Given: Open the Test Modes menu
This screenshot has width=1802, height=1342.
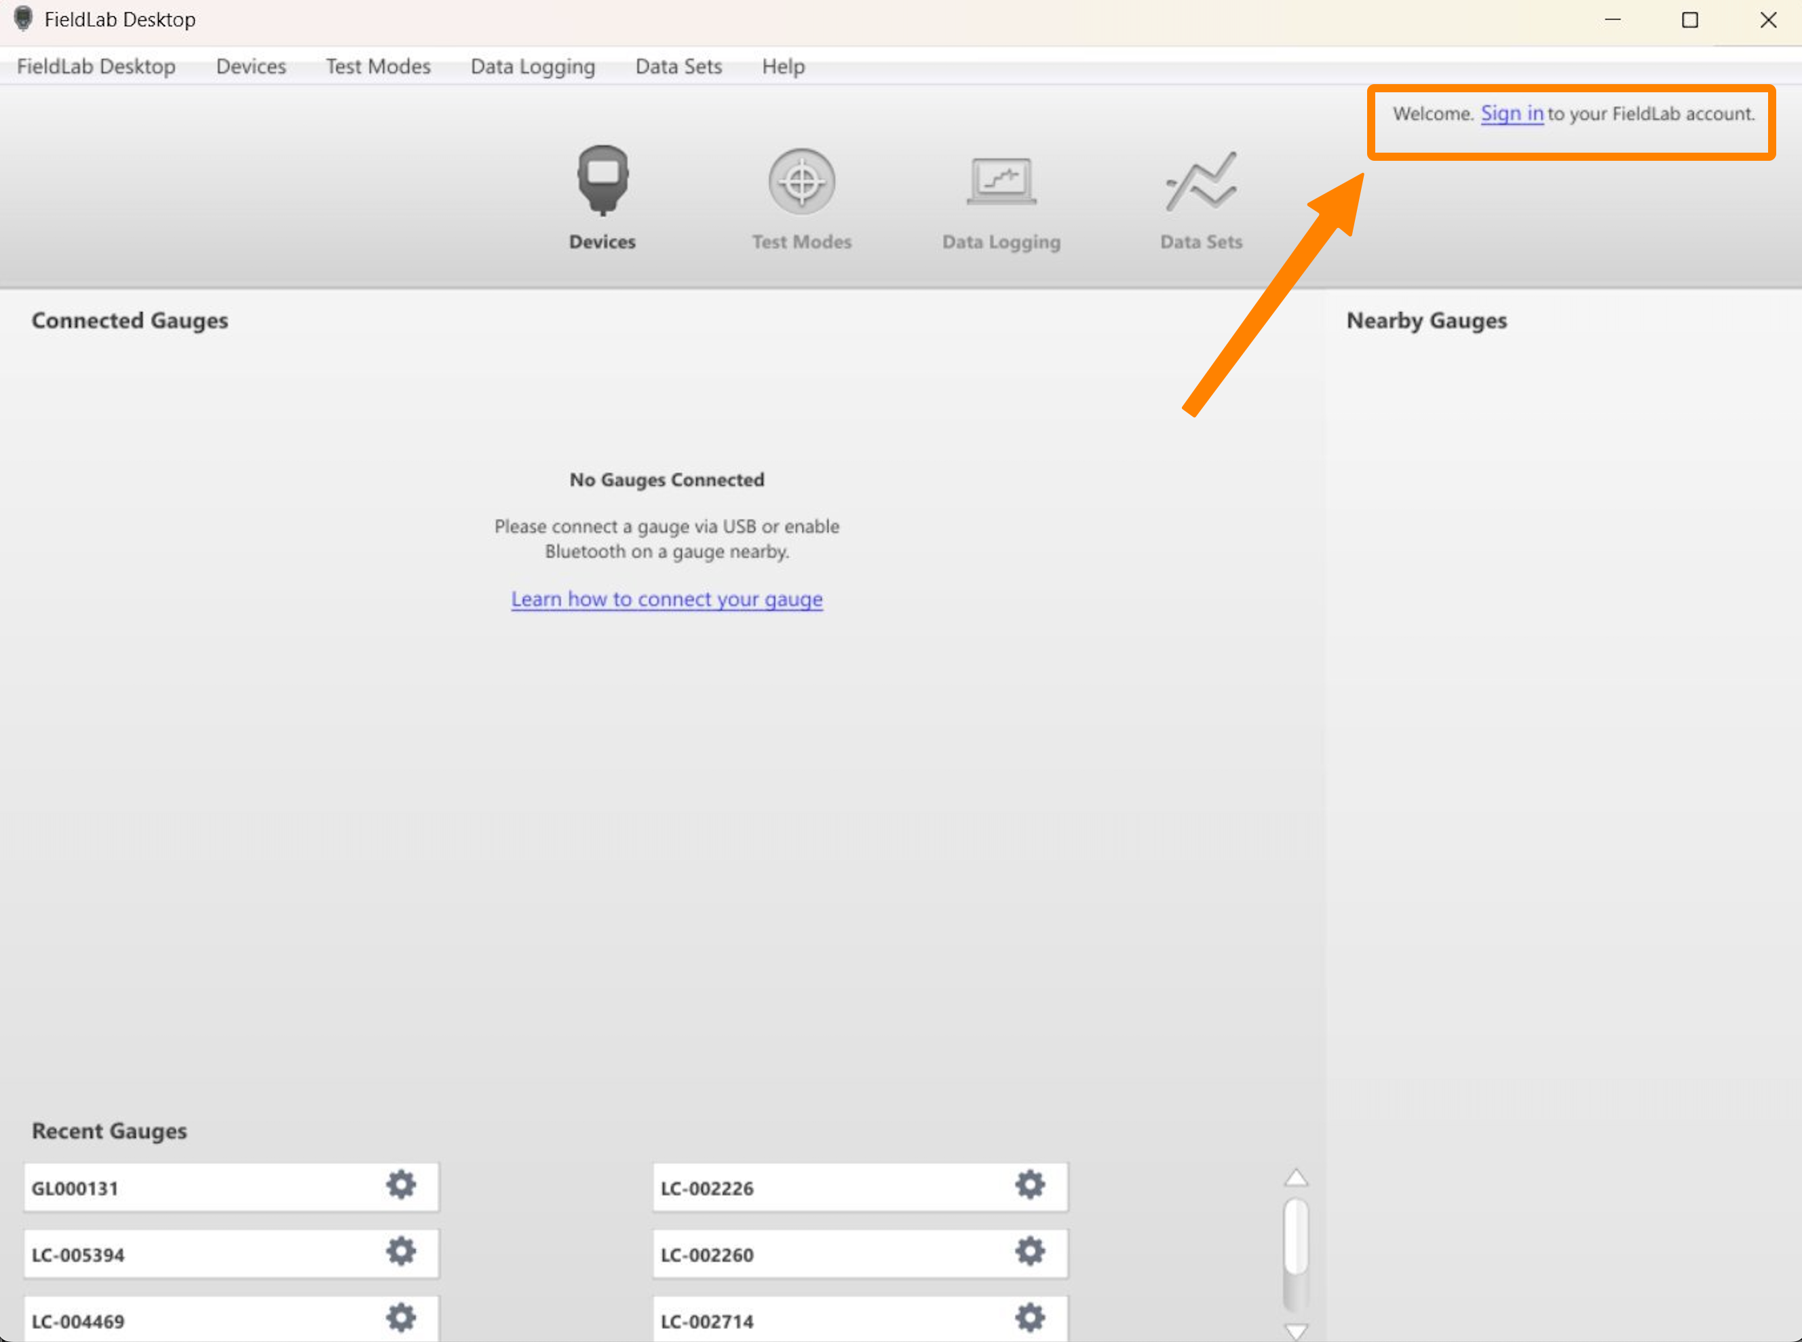Looking at the screenshot, I should tap(378, 66).
